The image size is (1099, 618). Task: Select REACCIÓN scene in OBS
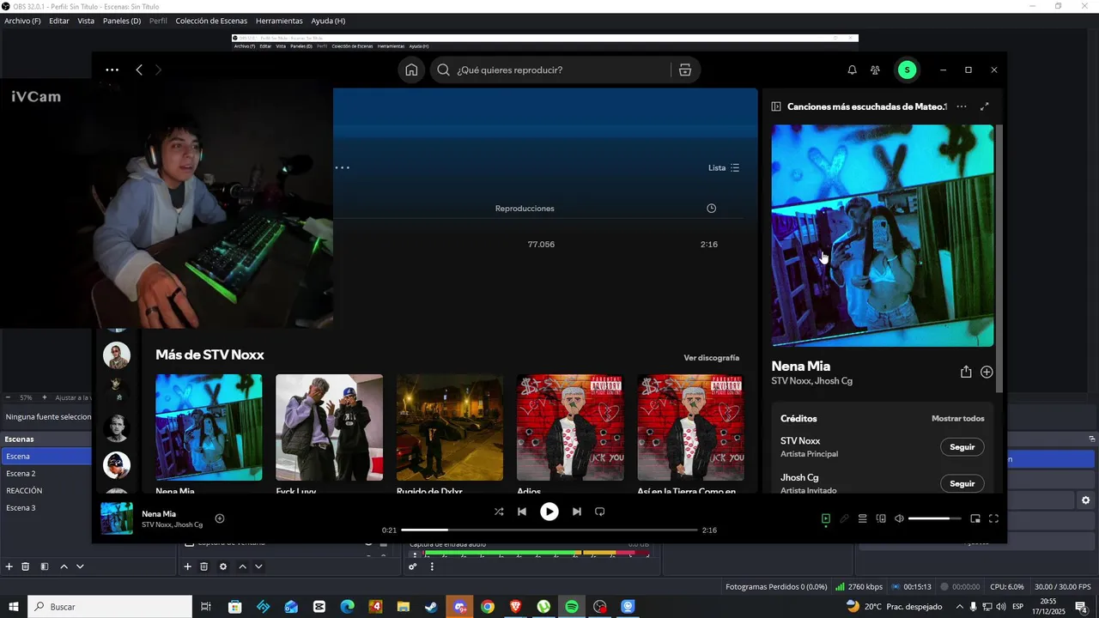click(46, 491)
